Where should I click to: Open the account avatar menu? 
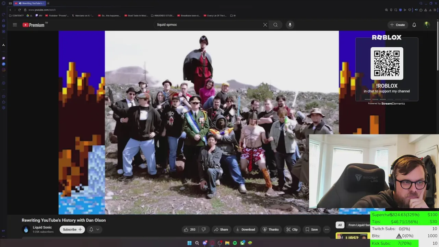427,24
